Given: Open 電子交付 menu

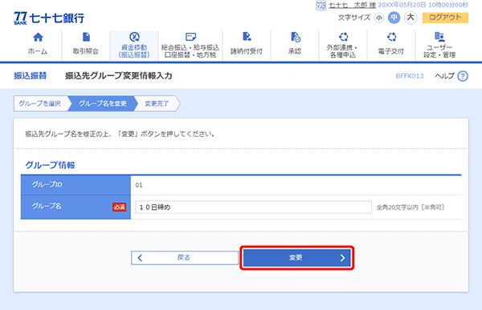Looking at the screenshot, I should [x=391, y=45].
